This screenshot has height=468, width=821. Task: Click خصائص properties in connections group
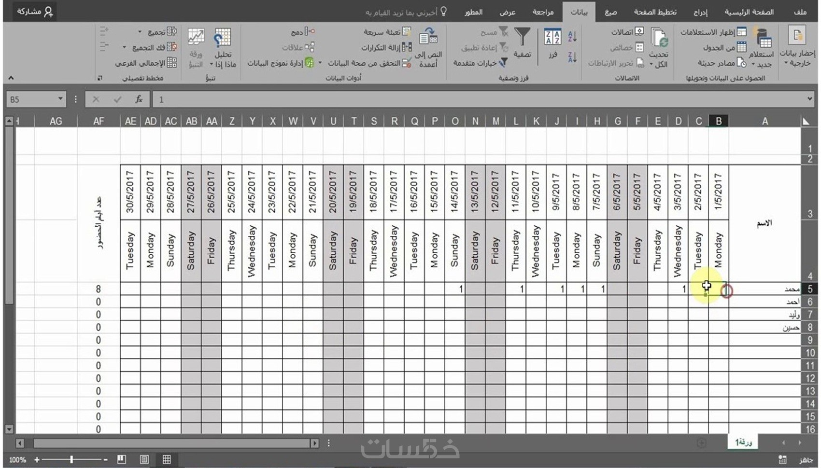click(626, 47)
